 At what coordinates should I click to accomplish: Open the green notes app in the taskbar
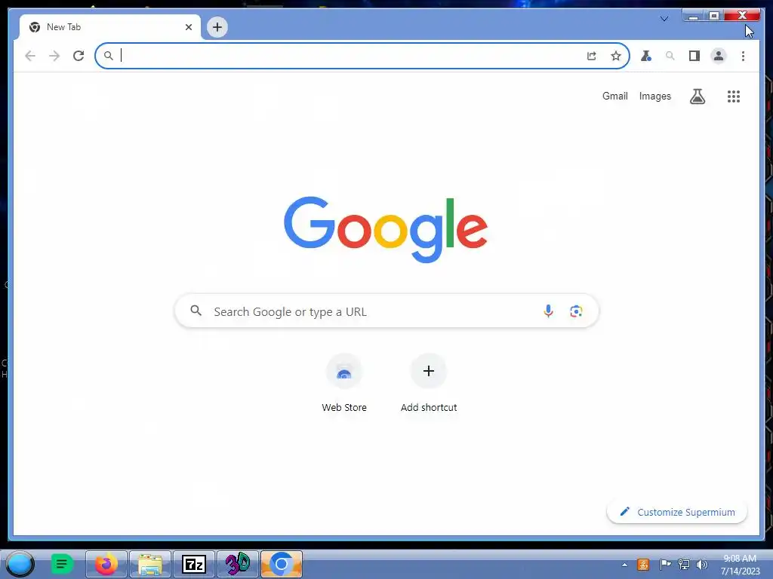(62, 564)
